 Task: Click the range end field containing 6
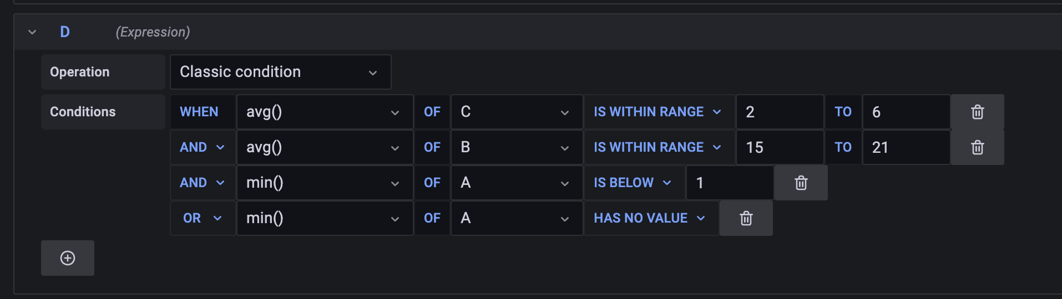click(906, 112)
